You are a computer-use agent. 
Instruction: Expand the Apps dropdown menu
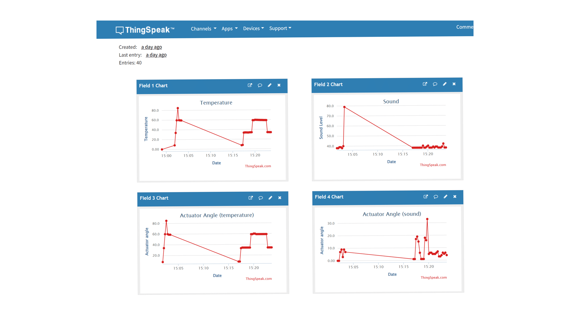pos(229,29)
